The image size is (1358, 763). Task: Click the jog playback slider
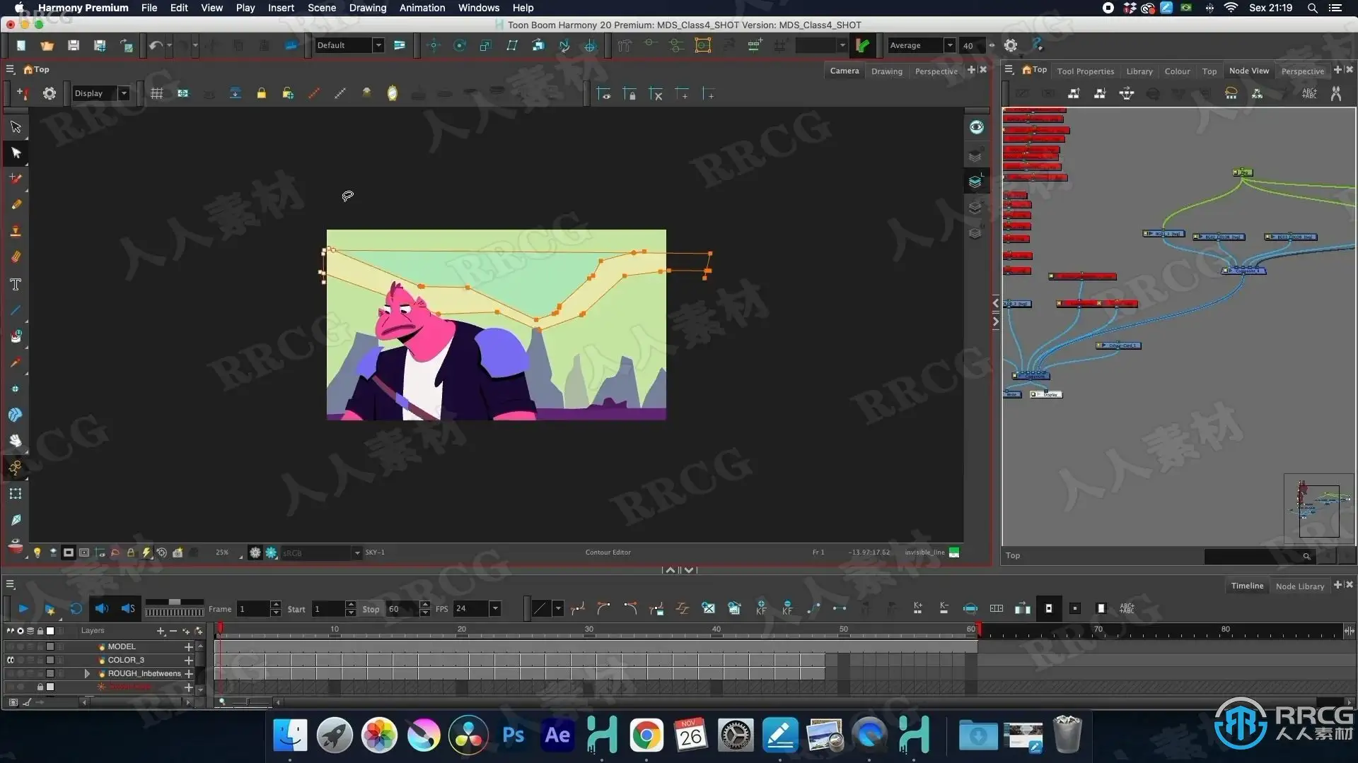[x=175, y=612]
